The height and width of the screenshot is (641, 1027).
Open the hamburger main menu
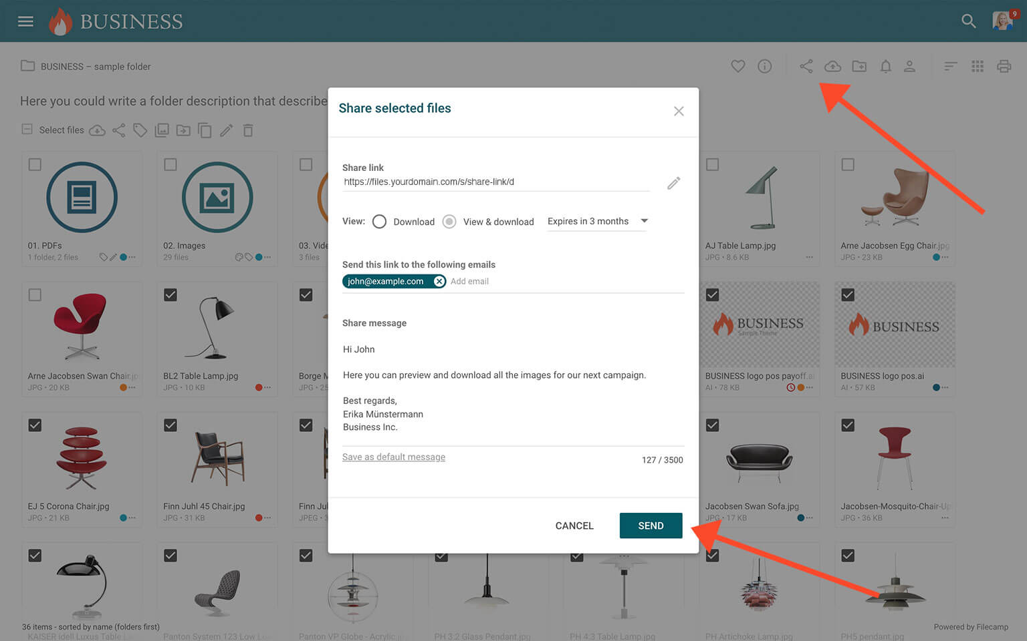pos(25,21)
